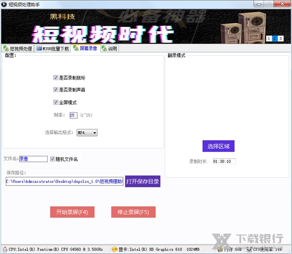Screen dimensions: 292x254
Task: Click the 屏幕录像 tab icon
Action: click(76, 48)
